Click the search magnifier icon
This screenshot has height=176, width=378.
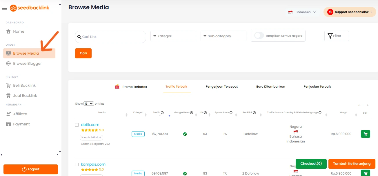click(79, 37)
